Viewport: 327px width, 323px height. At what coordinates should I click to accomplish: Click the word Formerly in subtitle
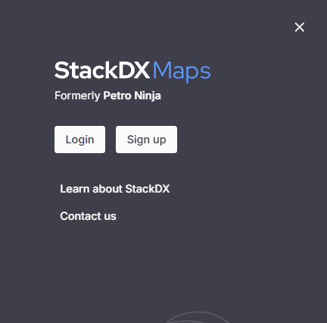(77, 96)
